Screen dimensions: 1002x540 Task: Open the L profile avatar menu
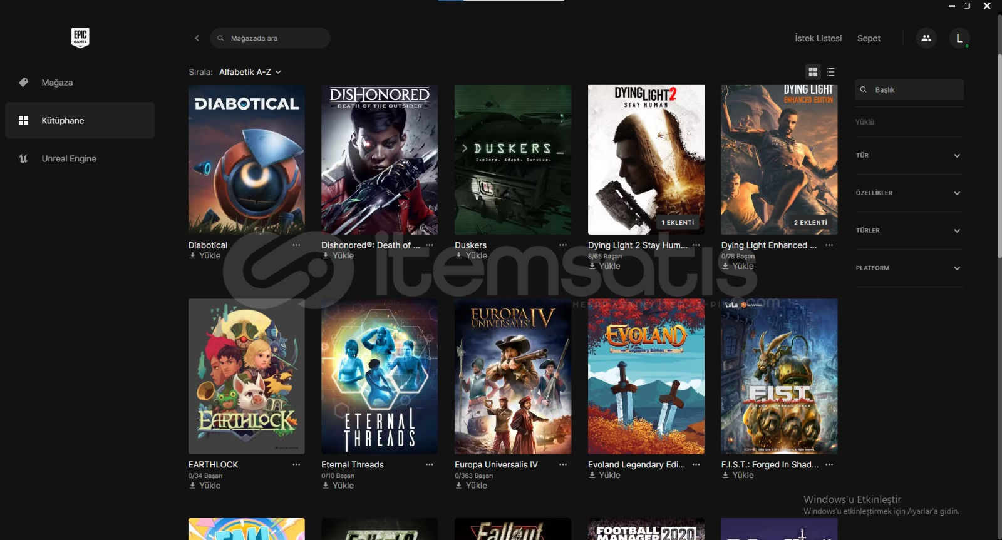click(959, 38)
